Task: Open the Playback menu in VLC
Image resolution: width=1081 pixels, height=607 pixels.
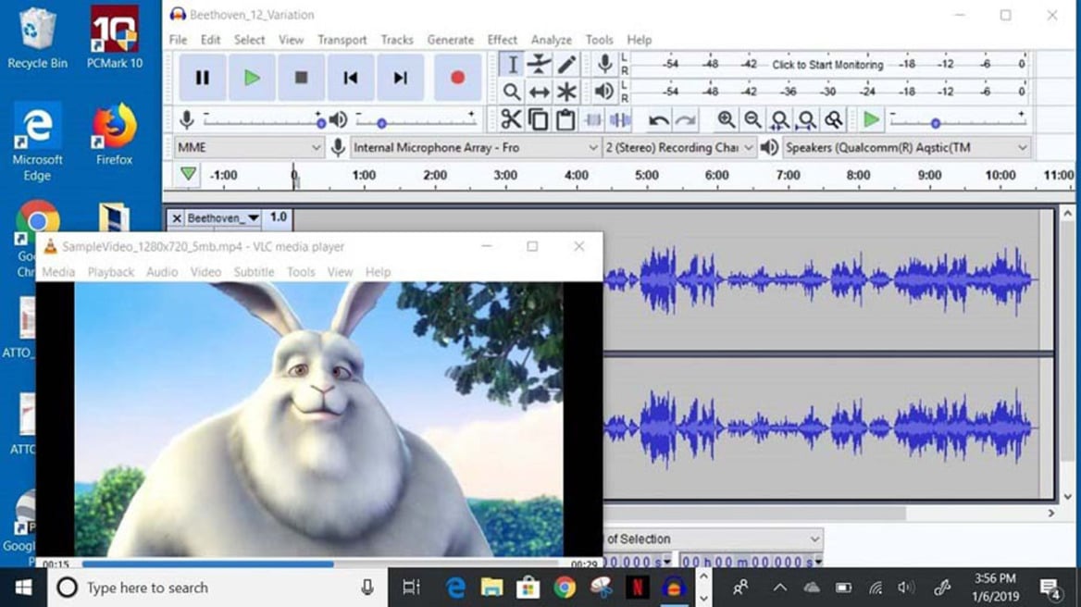Action: point(110,272)
